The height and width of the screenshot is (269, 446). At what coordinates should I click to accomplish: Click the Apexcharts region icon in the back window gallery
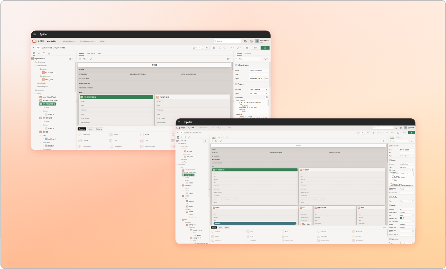(x=80, y=135)
